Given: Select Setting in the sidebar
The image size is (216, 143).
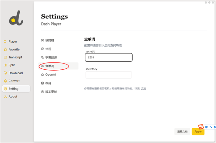Looking at the screenshot, I should [x=16, y=89].
